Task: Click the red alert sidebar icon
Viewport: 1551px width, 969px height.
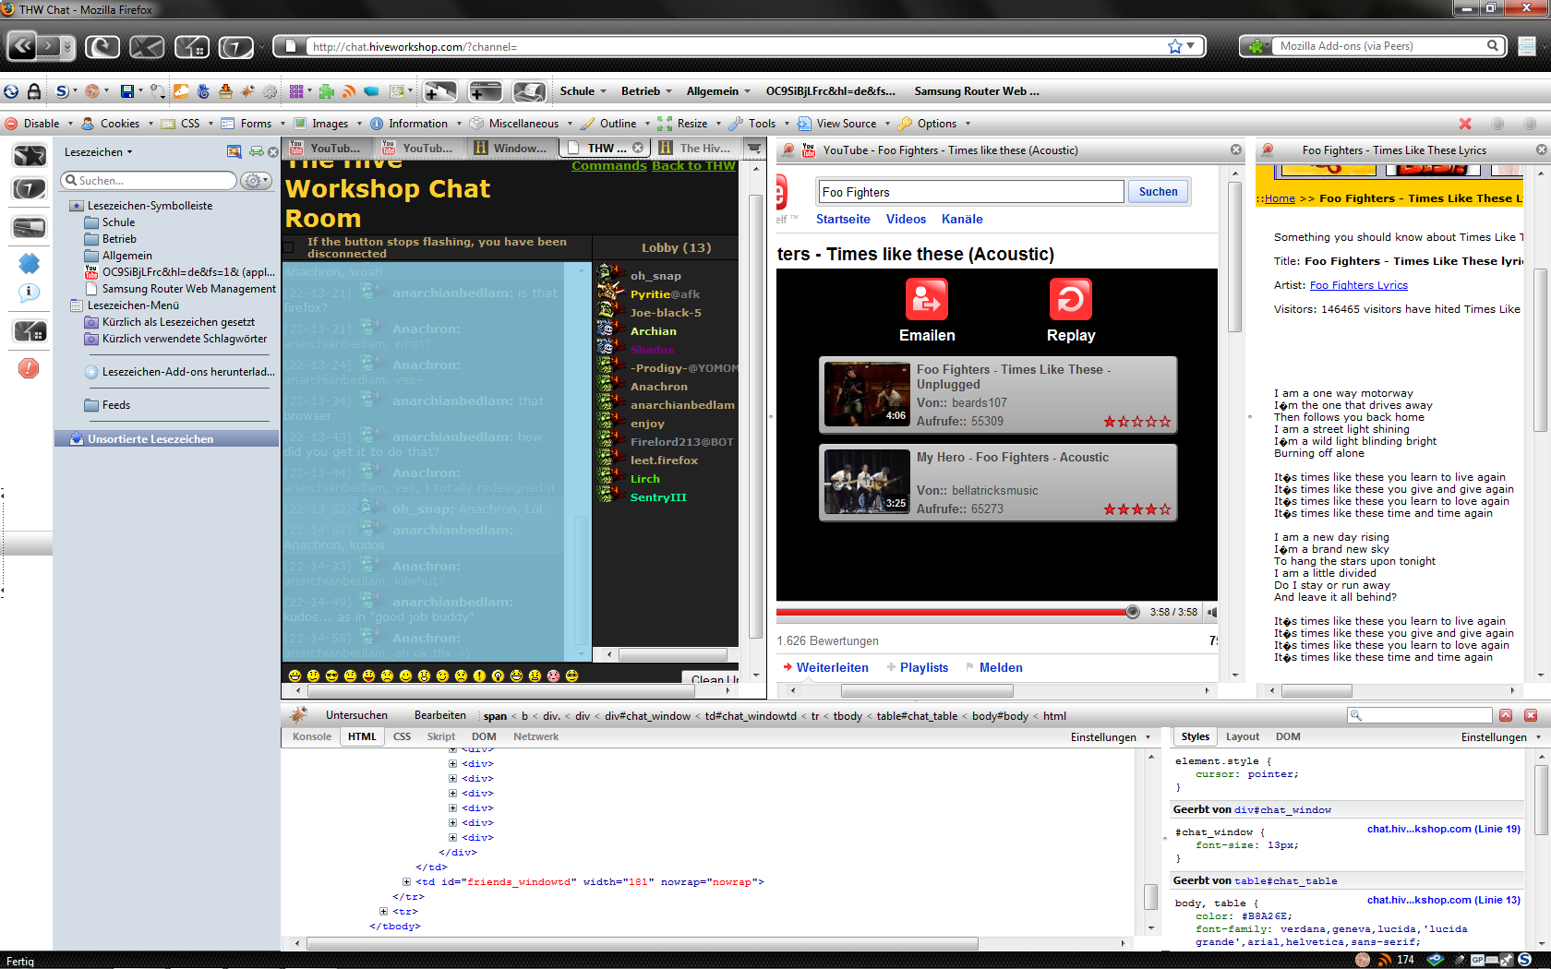Action: (29, 369)
